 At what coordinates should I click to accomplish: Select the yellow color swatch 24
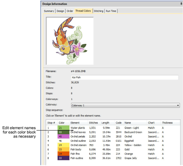click(x=63, y=145)
